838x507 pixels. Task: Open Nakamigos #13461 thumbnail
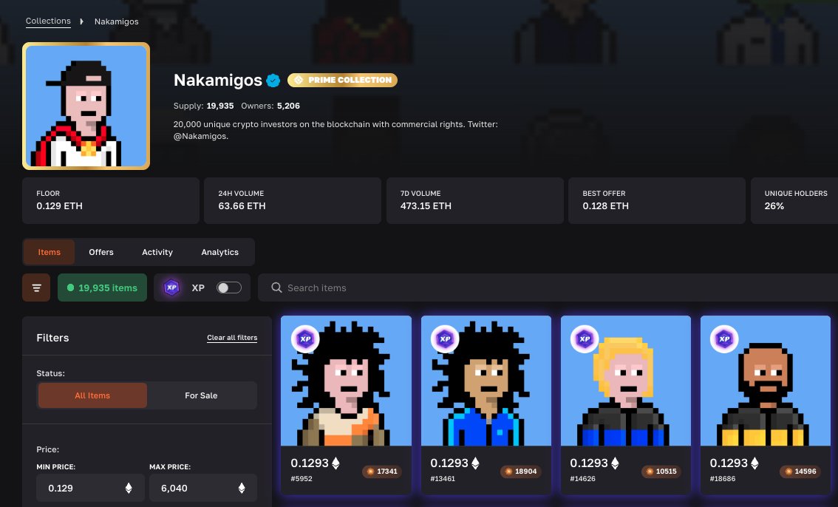tap(486, 381)
